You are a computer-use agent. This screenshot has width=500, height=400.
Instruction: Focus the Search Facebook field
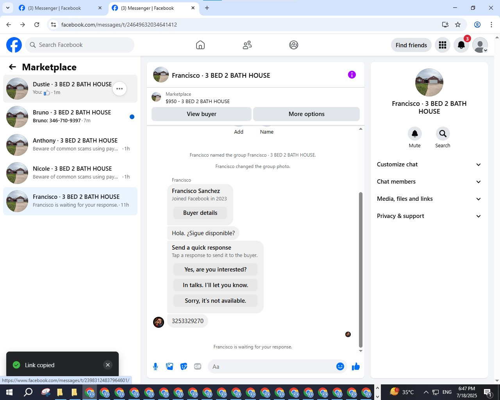coord(80,45)
